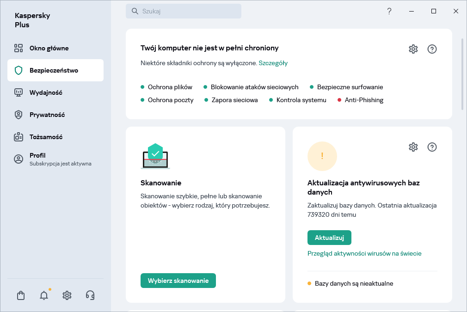
Task: Go to Okno główne section
Action: (49, 48)
